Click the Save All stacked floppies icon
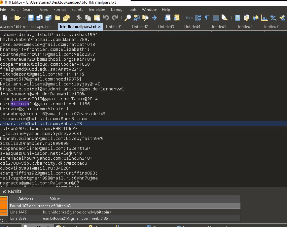Viewport: 287px width, 227px height. (x=48, y=18)
